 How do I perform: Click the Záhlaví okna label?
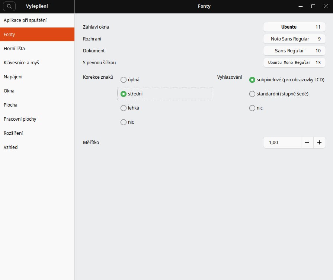pos(96,27)
